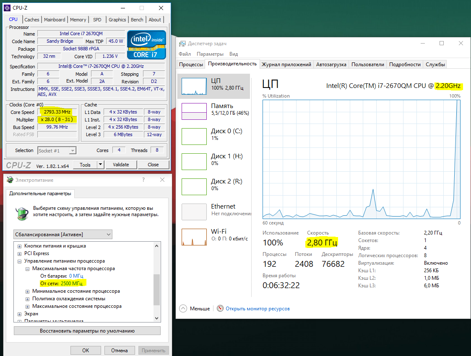Open the Socket #1 selection dropdown
This screenshot has height=356, width=471.
57,150
